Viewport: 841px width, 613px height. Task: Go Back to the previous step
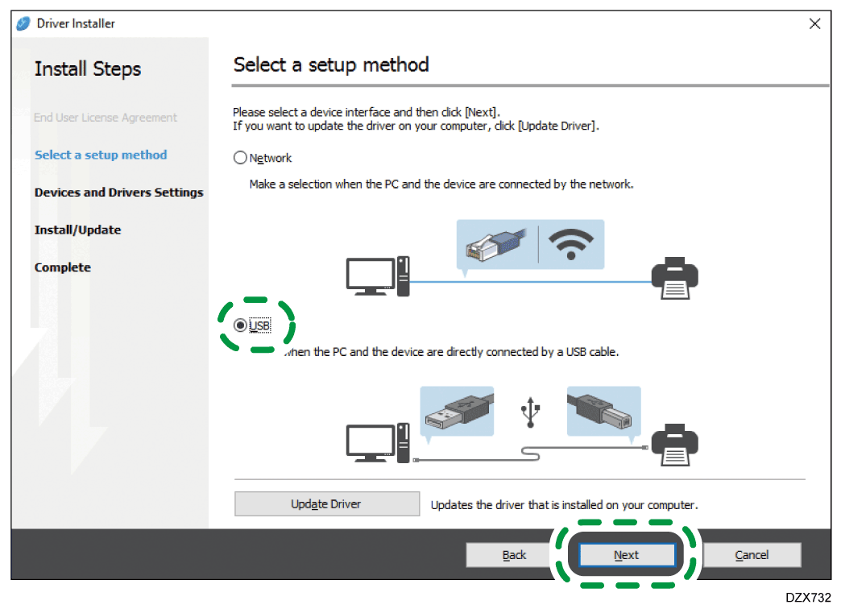(x=514, y=555)
